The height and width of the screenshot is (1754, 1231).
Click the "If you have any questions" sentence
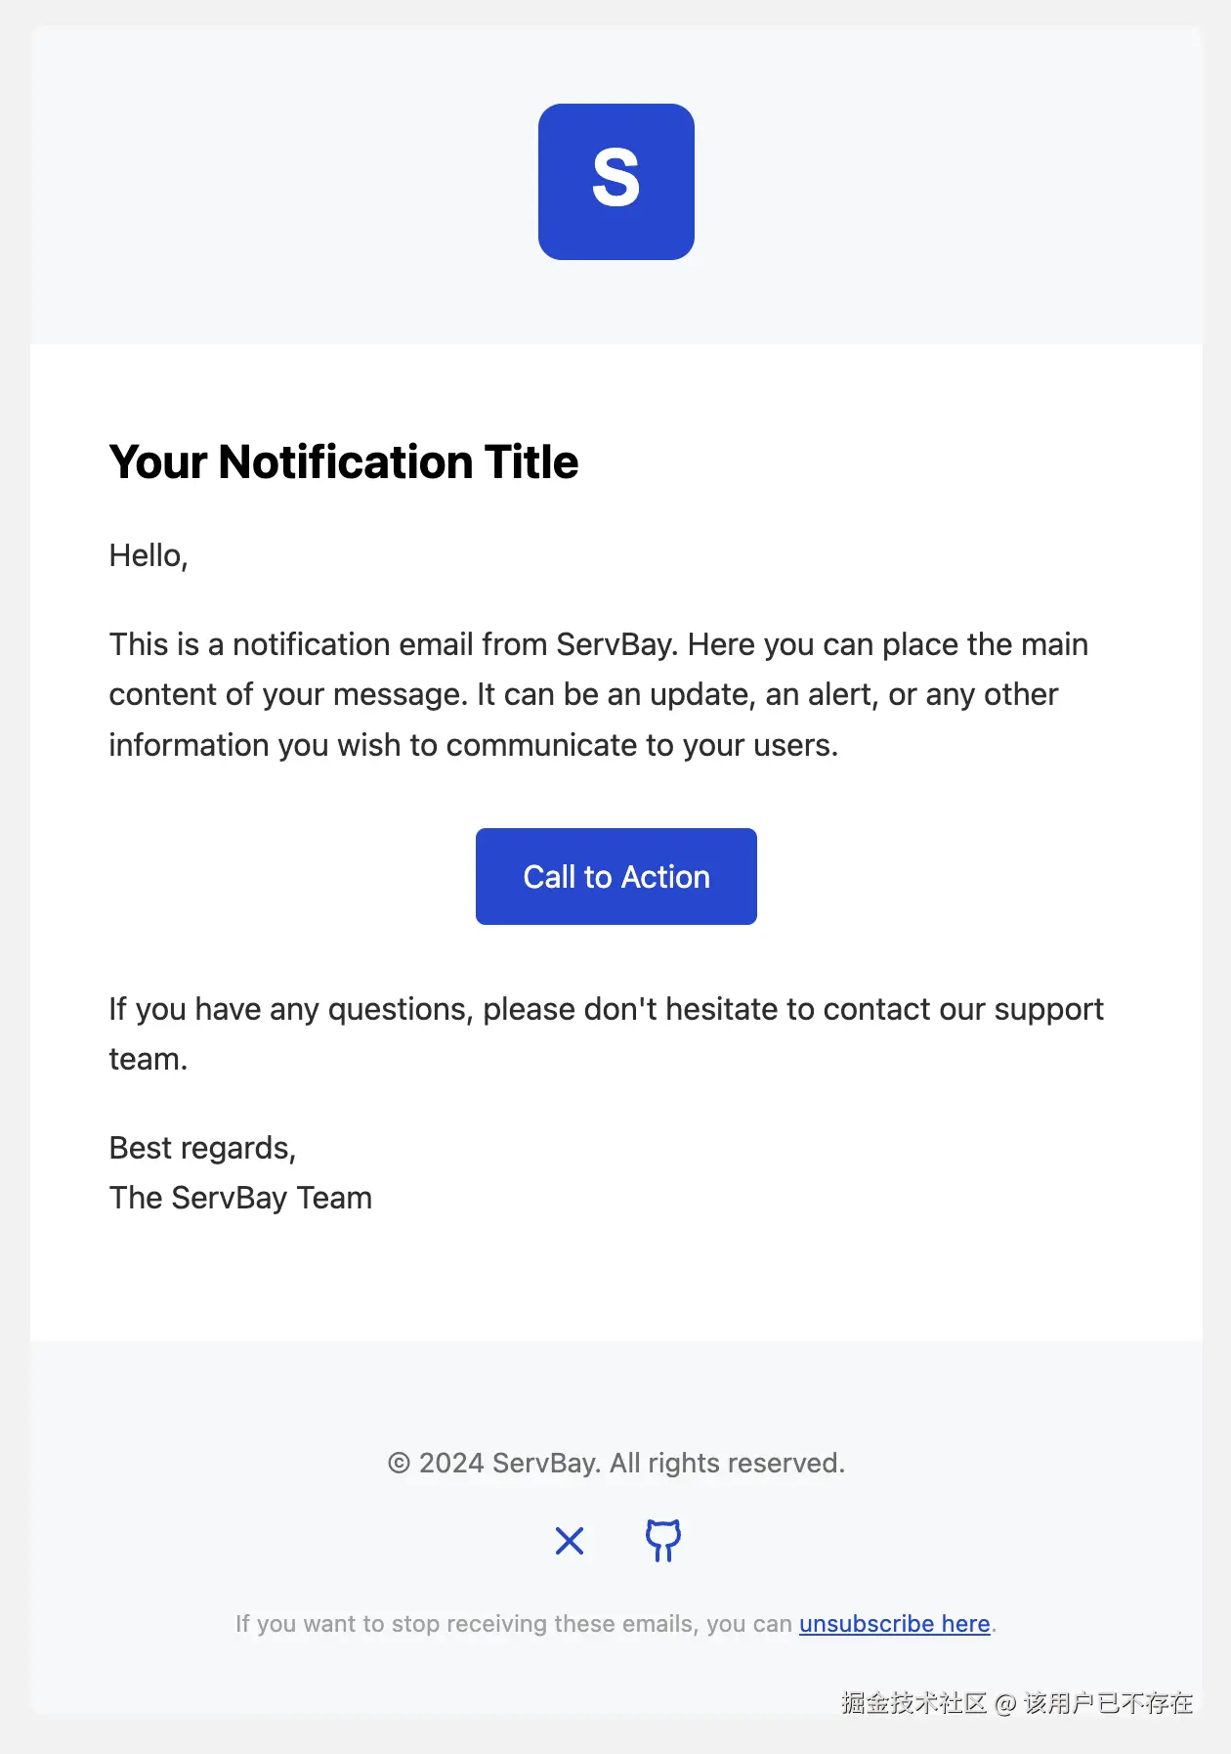click(606, 1009)
